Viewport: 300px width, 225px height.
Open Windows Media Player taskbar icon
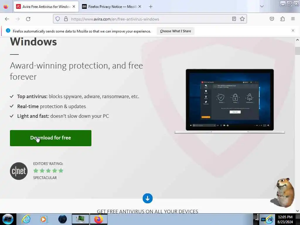(x=44, y=219)
